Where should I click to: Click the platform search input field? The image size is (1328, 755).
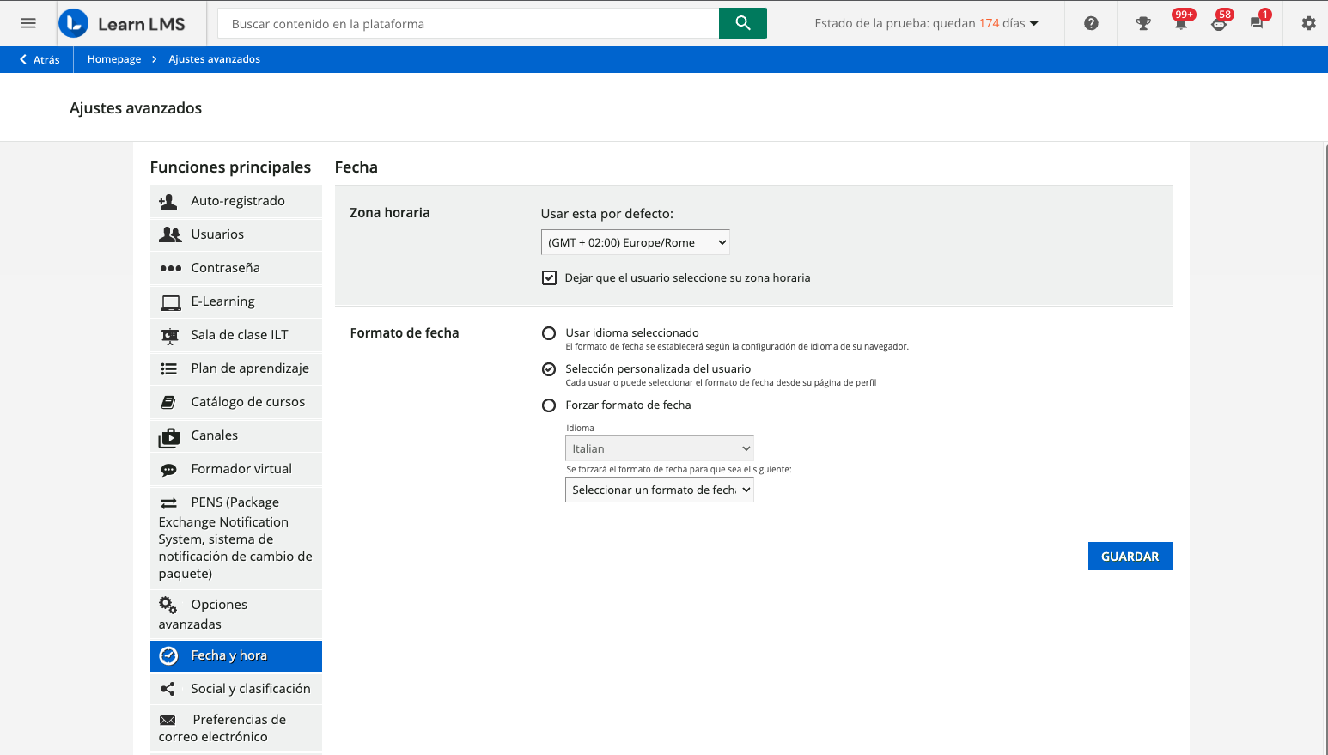(468, 23)
